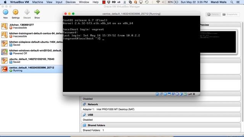The width and height of the screenshot is (244, 137).
Task: Click the green keyboard capture indicator
Action: (x=185, y=94)
